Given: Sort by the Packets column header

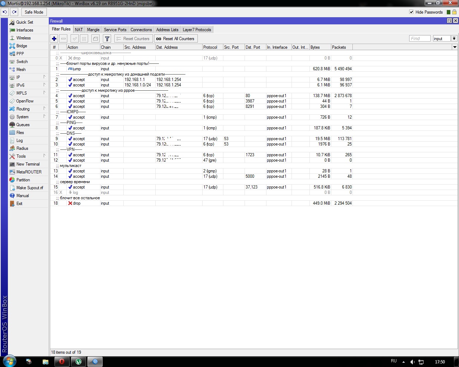Looking at the screenshot, I should coord(342,47).
